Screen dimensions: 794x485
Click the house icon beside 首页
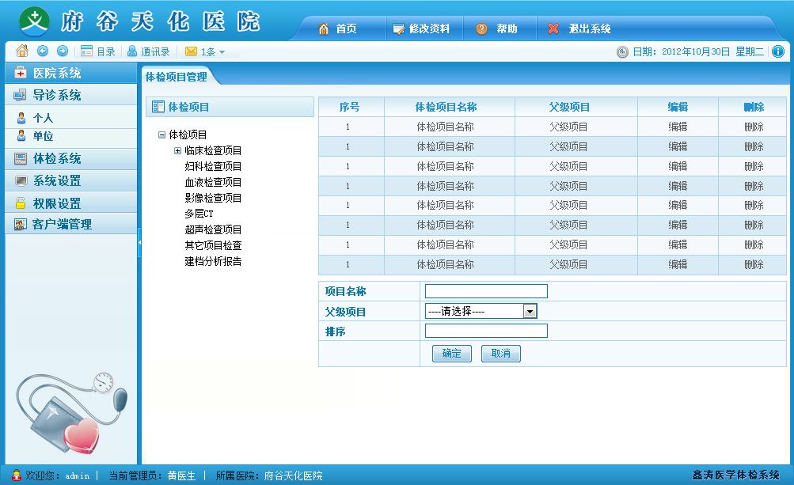(324, 28)
